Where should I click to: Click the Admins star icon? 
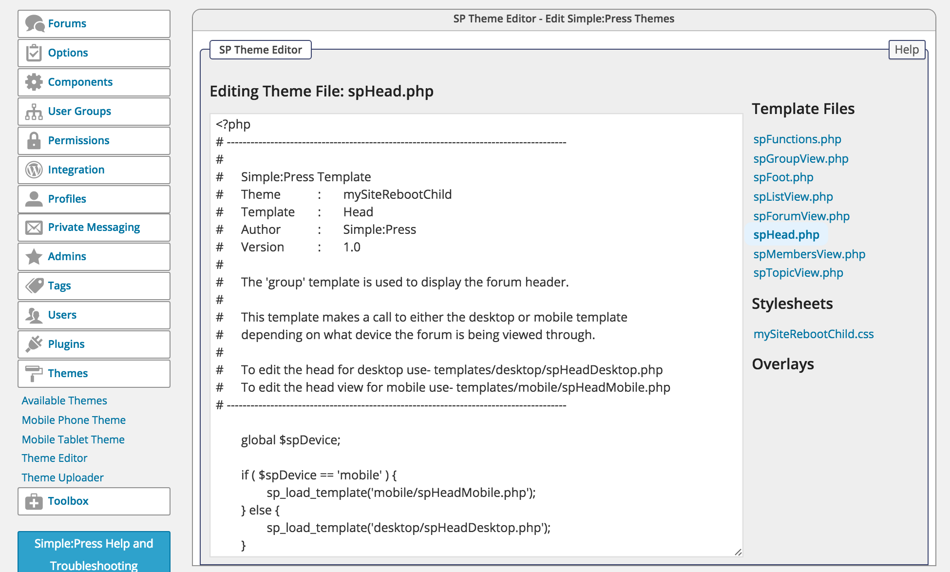point(34,256)
